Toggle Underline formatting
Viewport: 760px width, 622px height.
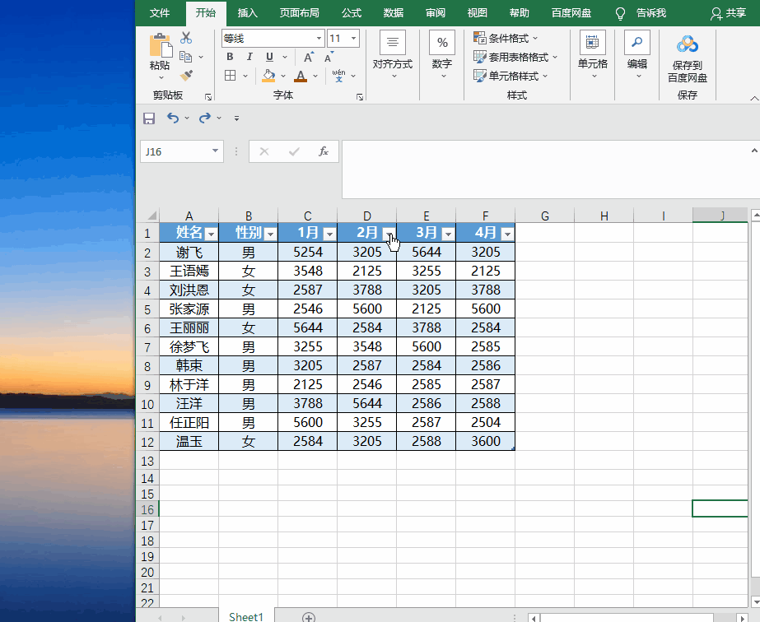pyautogui.click(x=269, y=57)
